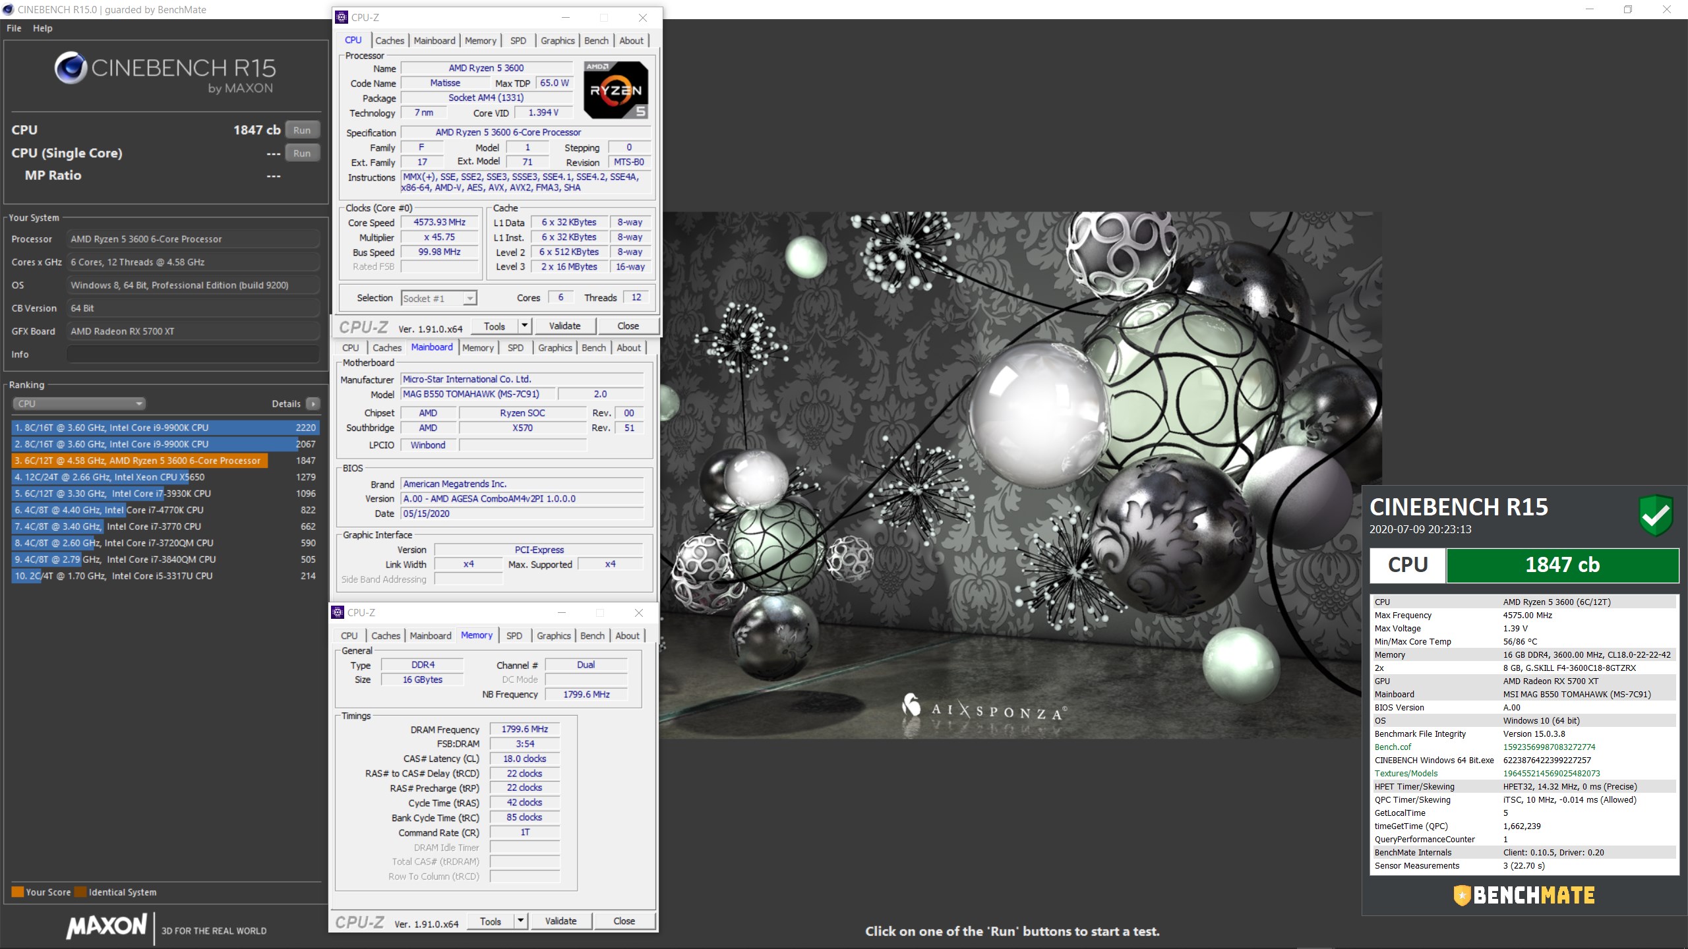This screenshot has height=949, width=1688.
Task: Click Tools button in bottom CPU-Z window
Action: (491, 921)
